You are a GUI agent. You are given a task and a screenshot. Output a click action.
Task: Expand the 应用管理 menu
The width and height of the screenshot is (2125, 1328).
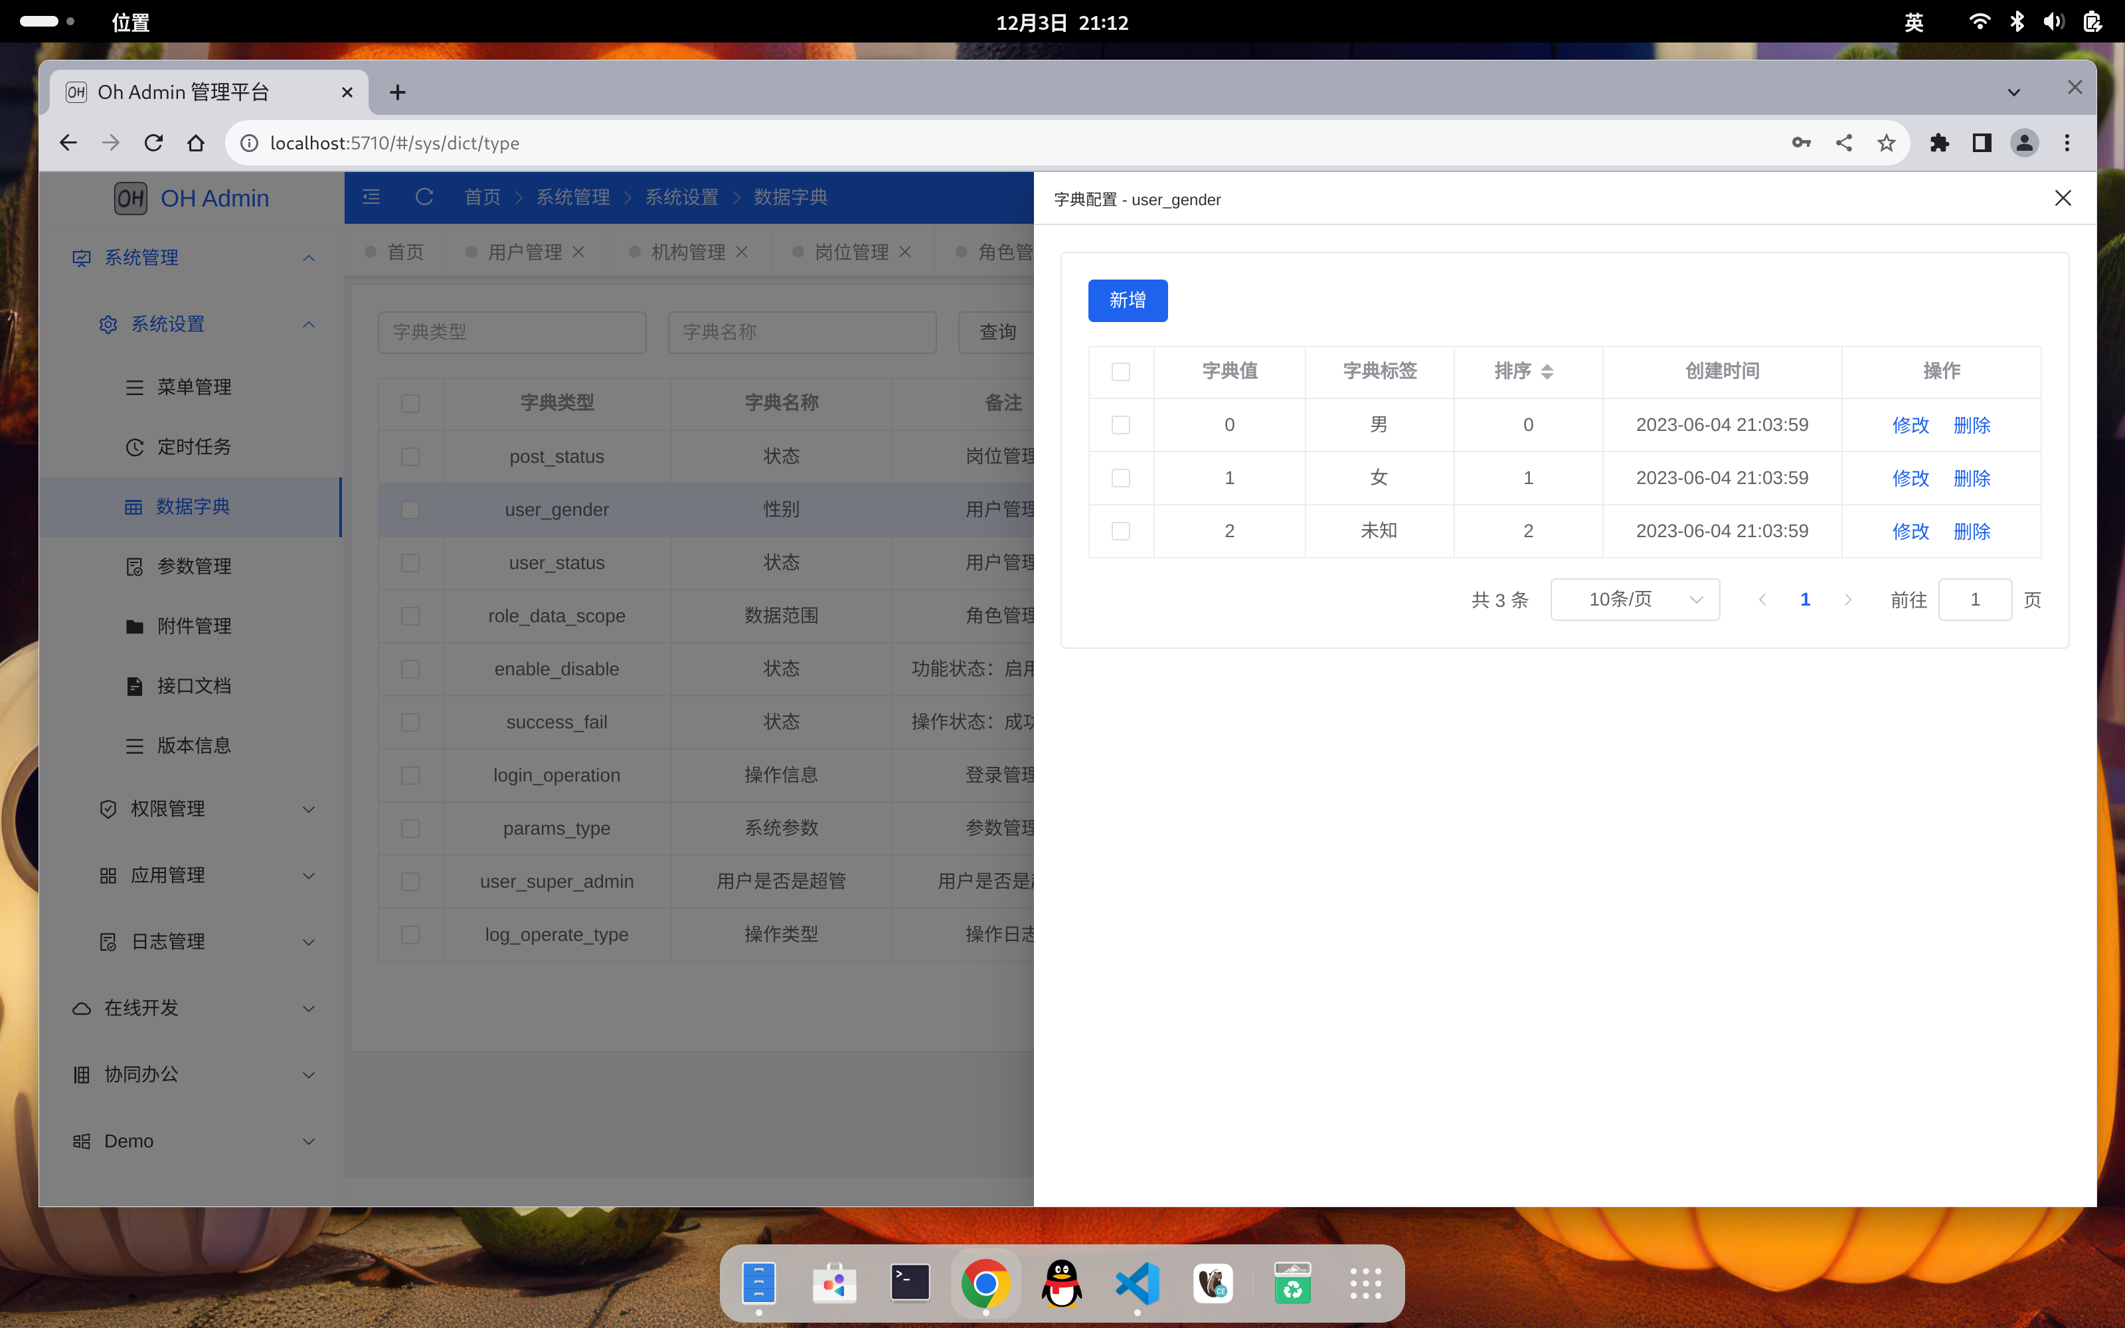191,876
